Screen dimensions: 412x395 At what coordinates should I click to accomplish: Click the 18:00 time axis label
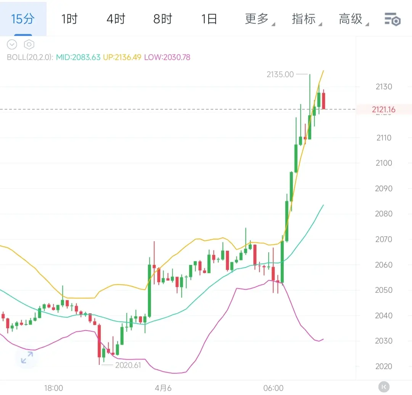[54, 388]
